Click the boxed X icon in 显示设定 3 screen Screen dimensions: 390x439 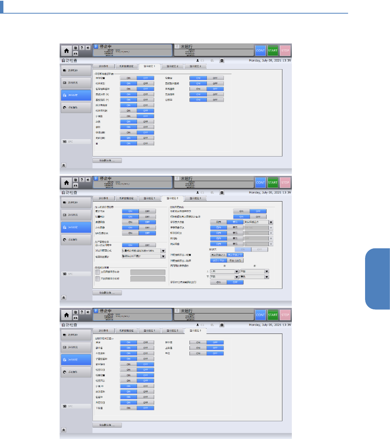[222, 325]
